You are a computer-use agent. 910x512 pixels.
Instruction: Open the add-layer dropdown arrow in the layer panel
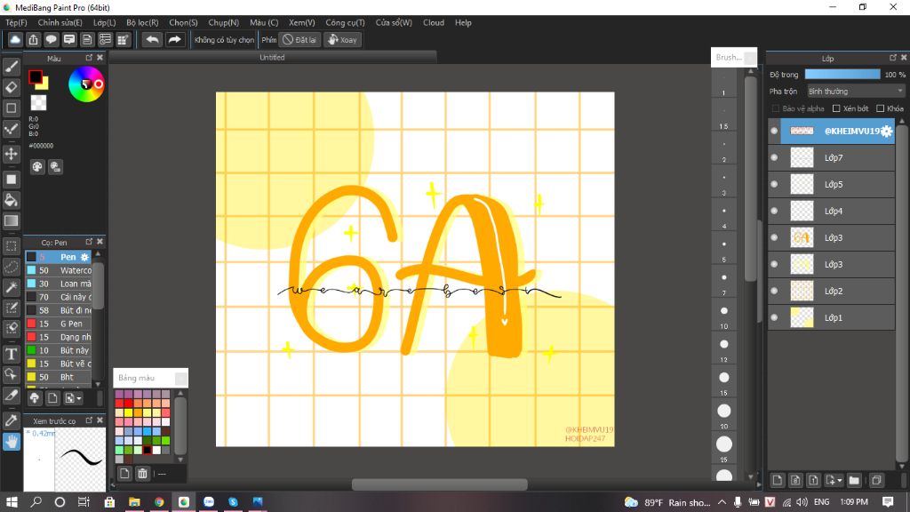point(840,481)
